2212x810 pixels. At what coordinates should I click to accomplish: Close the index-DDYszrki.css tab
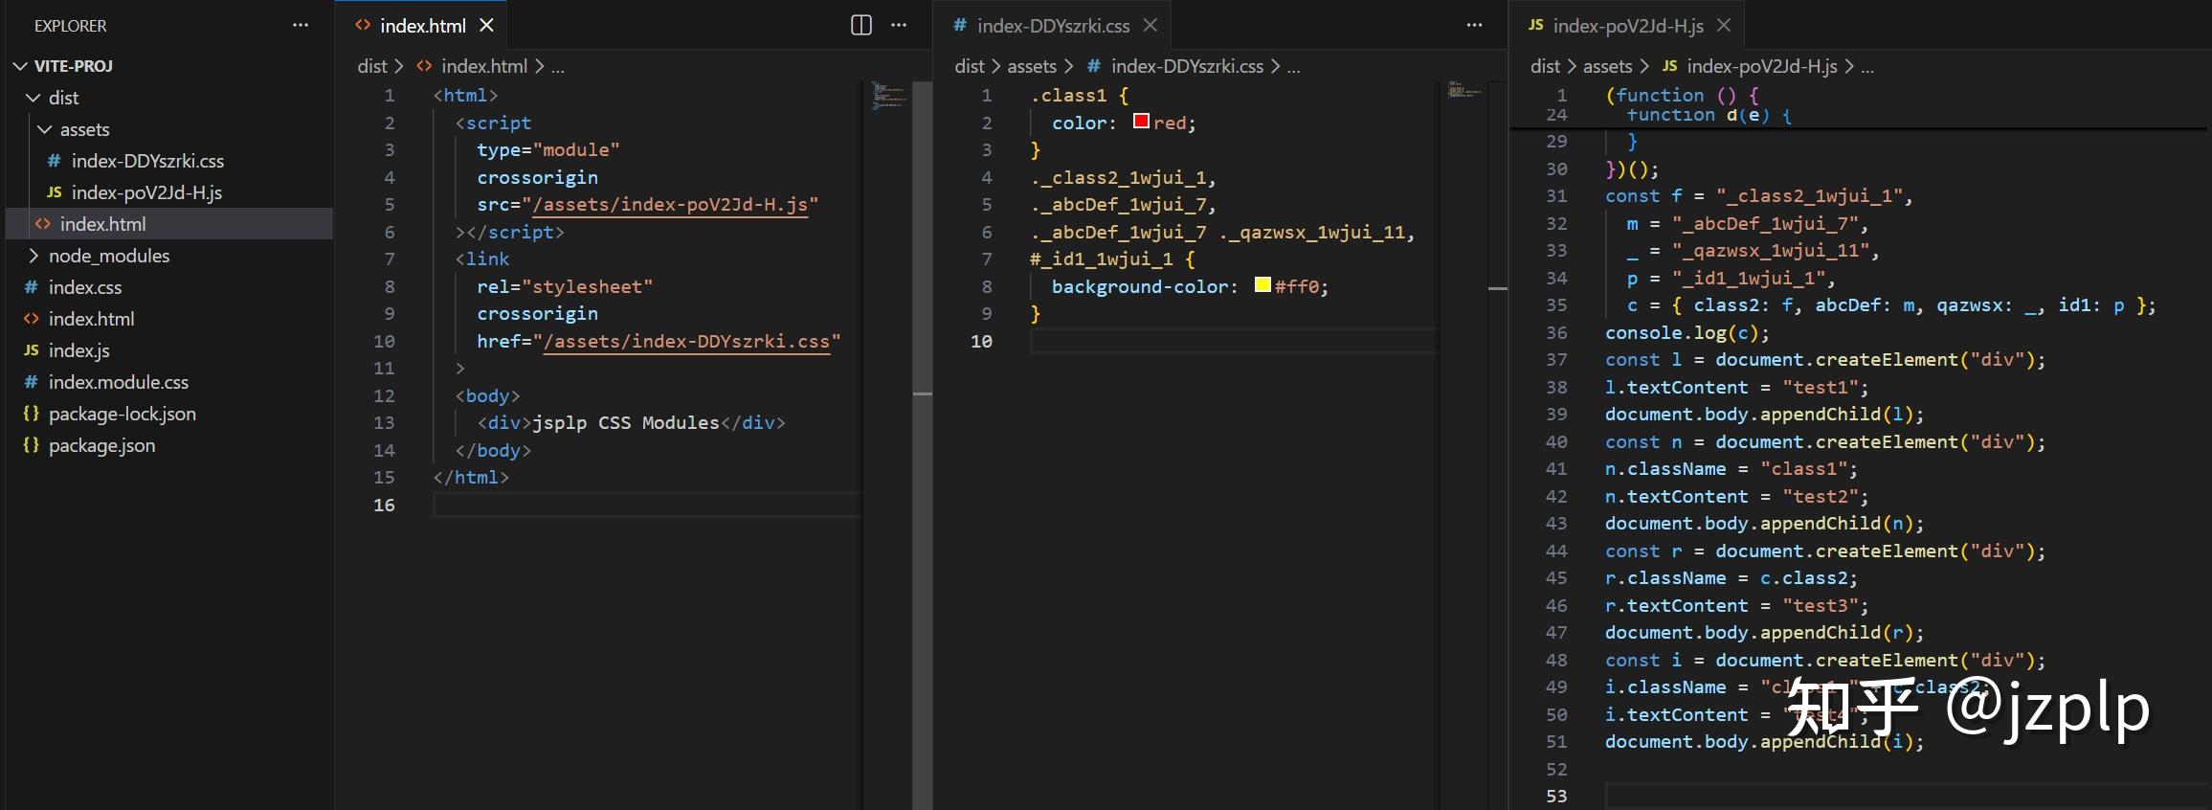[x=1151, y=26]
